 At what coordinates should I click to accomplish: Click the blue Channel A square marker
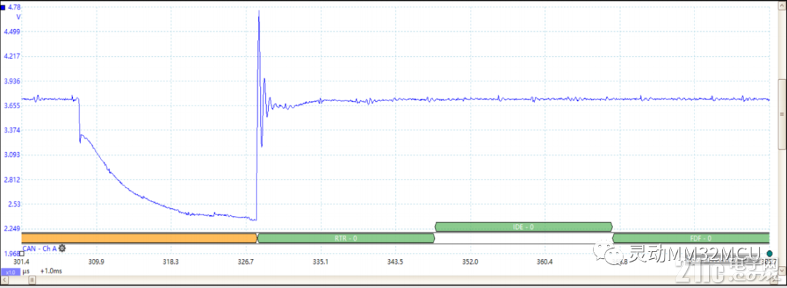click(x=2, y=8)
